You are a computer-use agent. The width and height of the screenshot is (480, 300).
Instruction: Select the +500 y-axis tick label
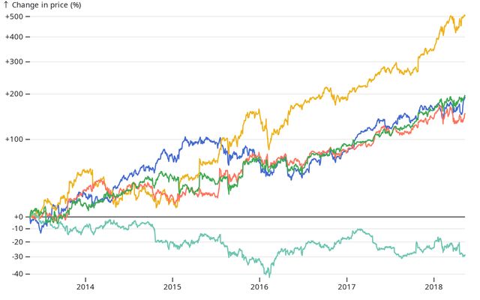pyautogui.click(x=15, y=16)
